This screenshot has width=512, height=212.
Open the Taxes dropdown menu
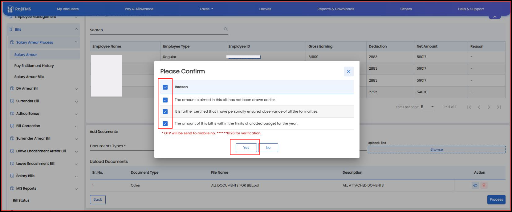206,9
